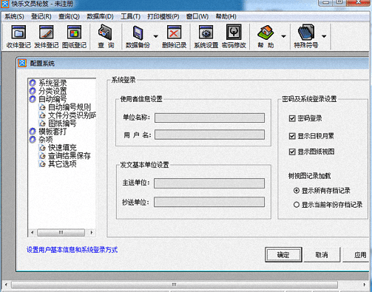Select 模板套打 tree node
Image resolution: width=372 pixels, height=292 pixels.
click(x=53, y=132)
